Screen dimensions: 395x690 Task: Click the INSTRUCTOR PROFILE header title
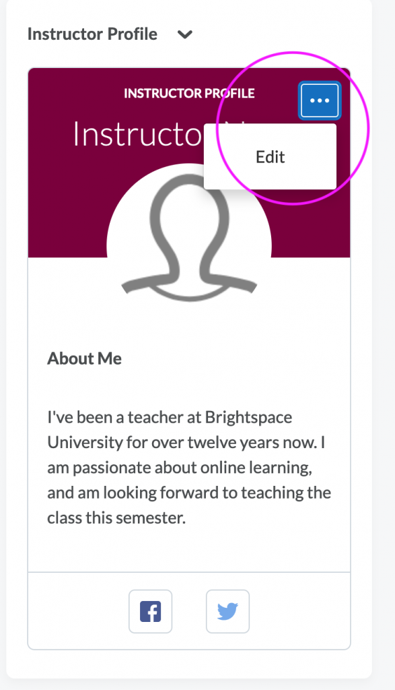(x=189, y=94)
